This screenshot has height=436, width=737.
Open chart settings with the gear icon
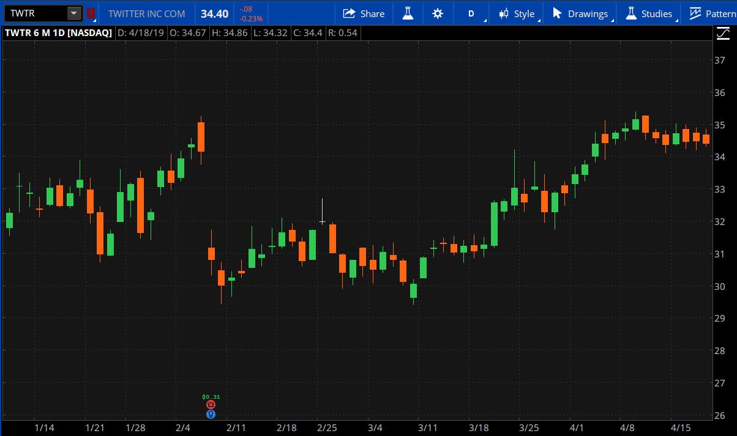(x=438, y=13)
